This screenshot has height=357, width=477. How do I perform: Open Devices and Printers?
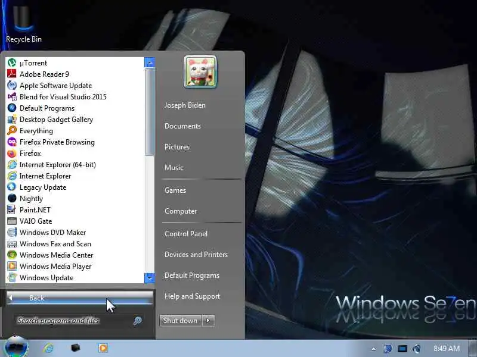(196, 255)
